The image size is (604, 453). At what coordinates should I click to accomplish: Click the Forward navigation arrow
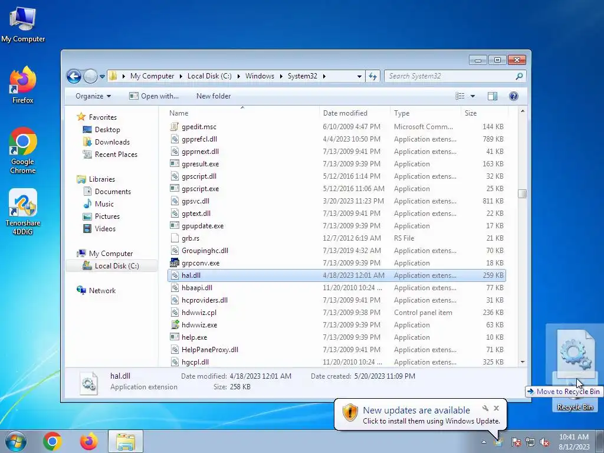(x=90, y=76)
